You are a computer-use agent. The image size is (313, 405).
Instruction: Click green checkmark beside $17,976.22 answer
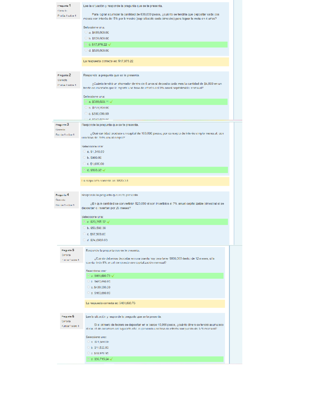pyautogui.click(x=110, y=45)
